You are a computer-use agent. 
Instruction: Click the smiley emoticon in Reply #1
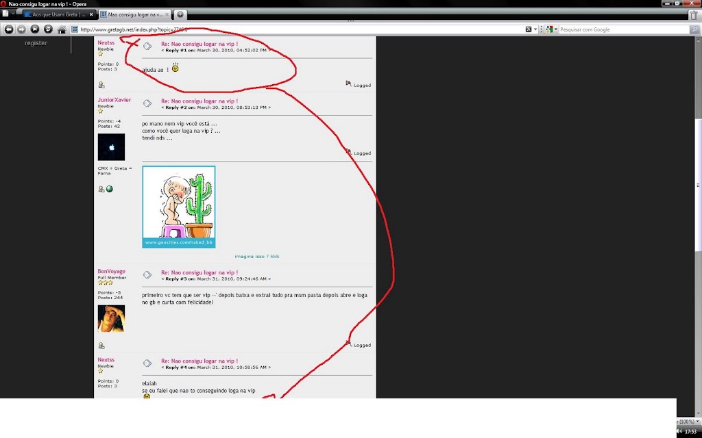(x=175, y=68)
